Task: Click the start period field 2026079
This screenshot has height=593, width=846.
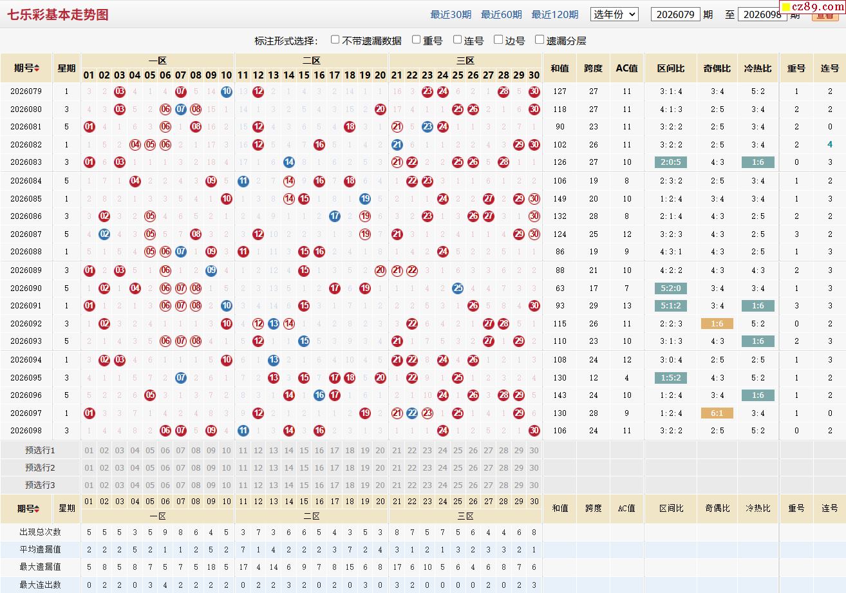Action: pyautogui.click(x=675, y=14)
